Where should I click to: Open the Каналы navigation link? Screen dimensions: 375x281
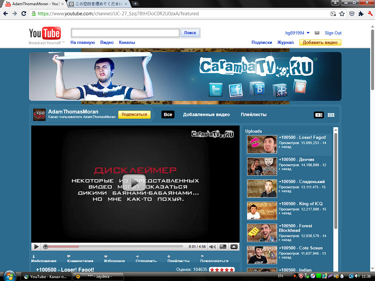(127, 43)
